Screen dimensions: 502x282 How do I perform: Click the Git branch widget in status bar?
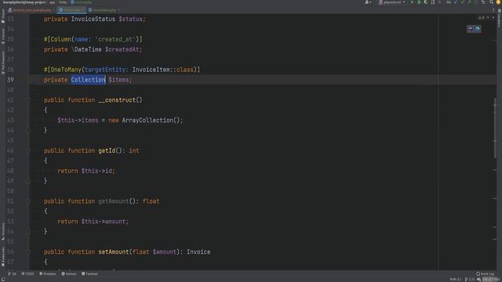[469, 280]
